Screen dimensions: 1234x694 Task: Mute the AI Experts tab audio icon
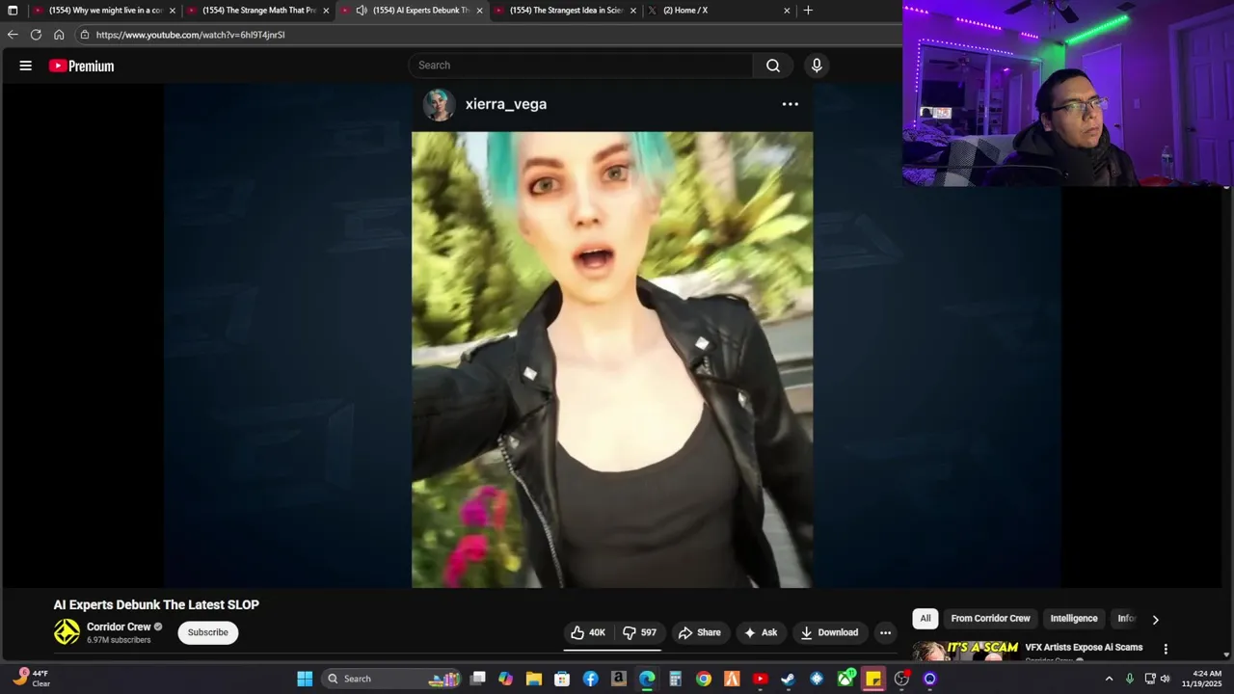point(362,11)
